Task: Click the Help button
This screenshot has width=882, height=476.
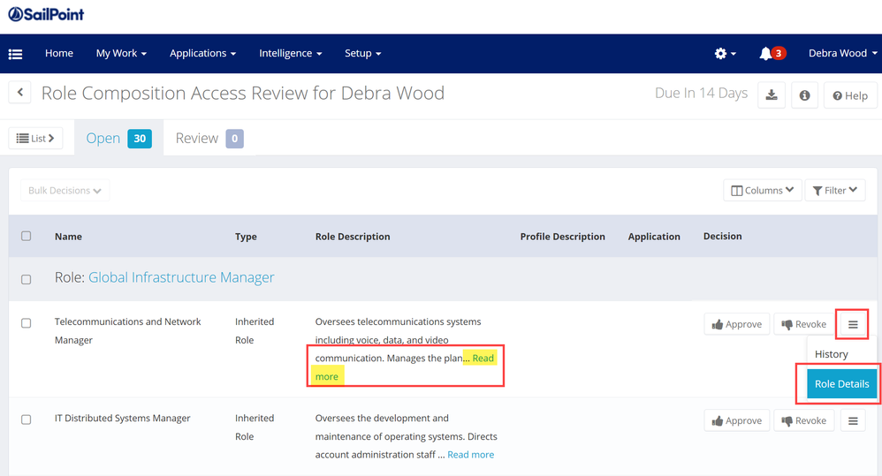Action: click(850, 95)
